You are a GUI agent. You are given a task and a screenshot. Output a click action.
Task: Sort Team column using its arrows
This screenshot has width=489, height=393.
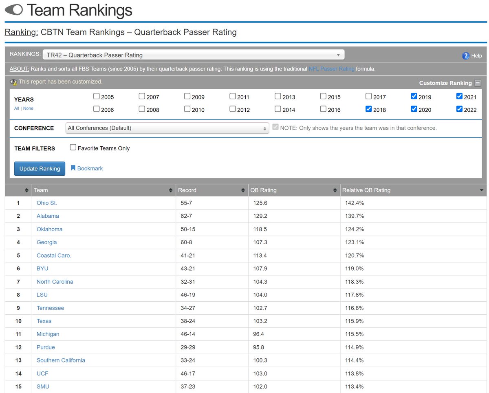(170, 190)
